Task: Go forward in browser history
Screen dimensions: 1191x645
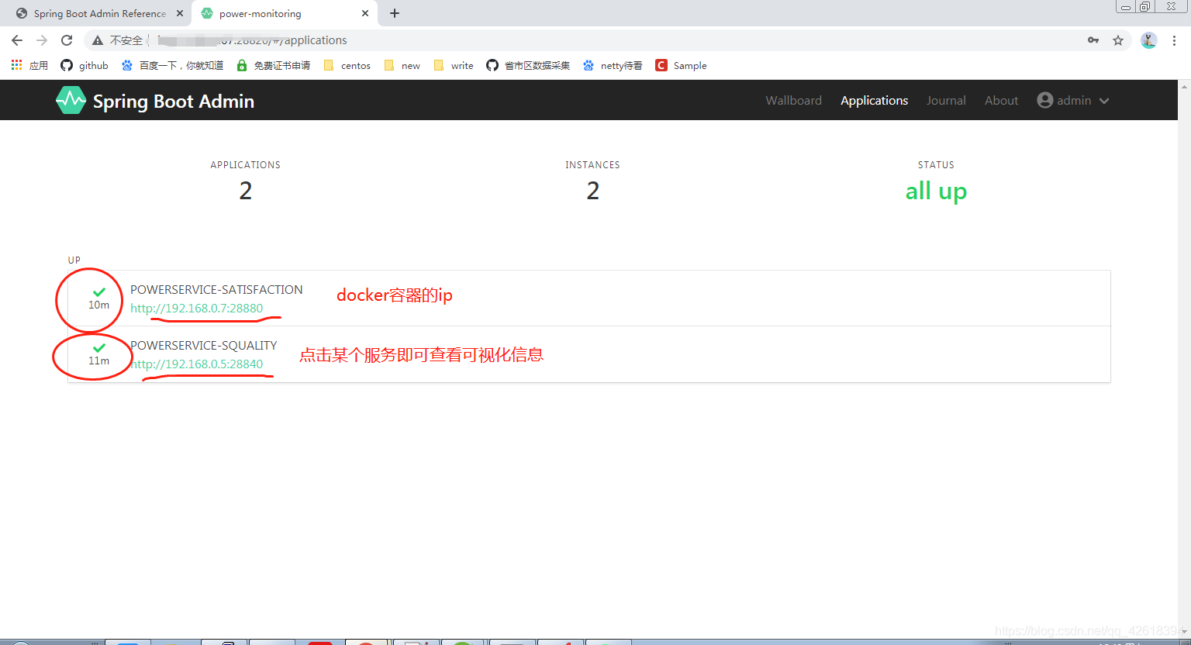Action: point(42,40)
